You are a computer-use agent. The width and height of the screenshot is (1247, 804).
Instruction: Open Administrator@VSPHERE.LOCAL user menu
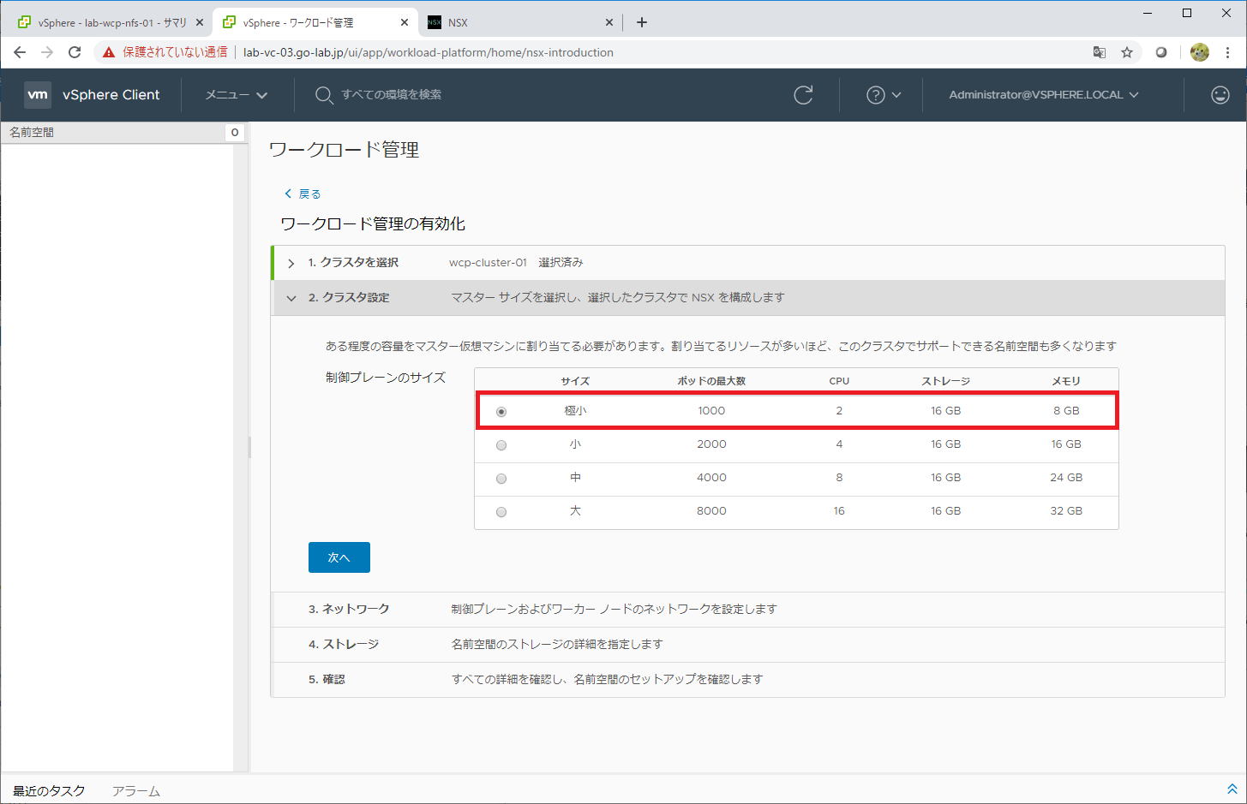1044,95
